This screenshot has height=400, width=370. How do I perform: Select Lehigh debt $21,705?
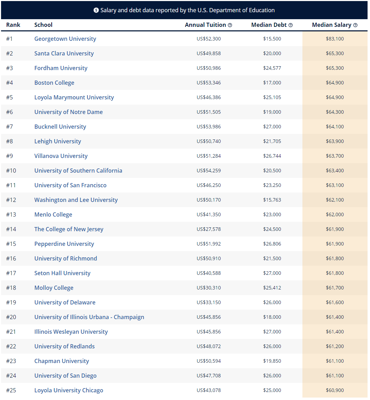[272, 141]
